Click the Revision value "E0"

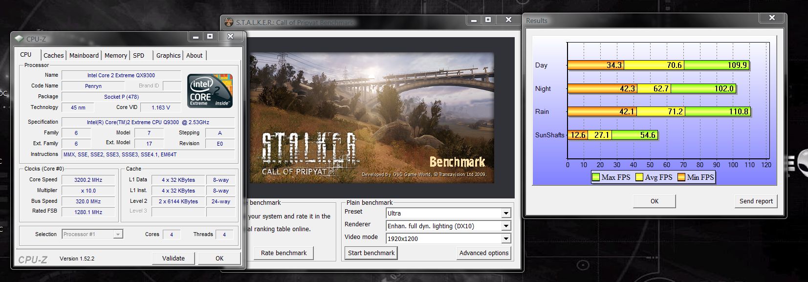pos(220,144)
